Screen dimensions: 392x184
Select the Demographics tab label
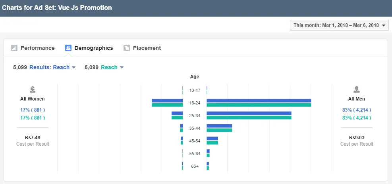[94, 48]
